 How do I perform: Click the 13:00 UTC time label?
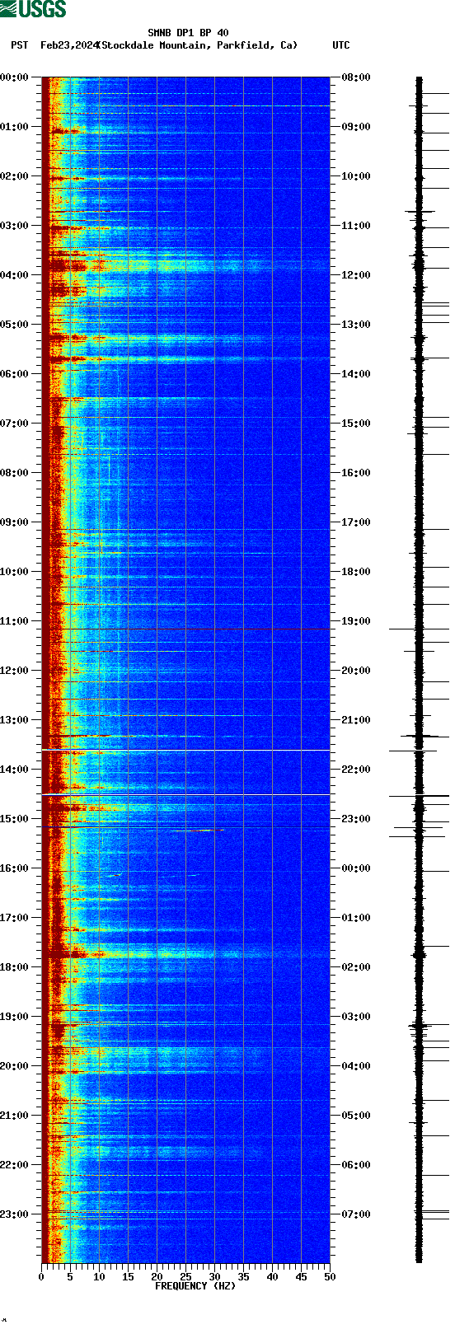click(x=356, y=325)
